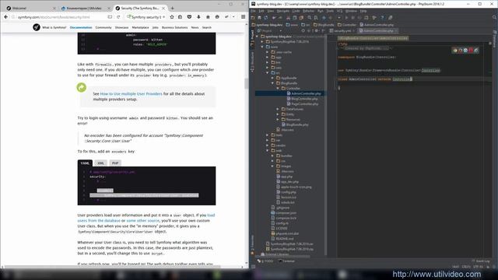498x280 pixels.
Task: Open a new Firefox tab with plus
Action: tap(173, 8)
